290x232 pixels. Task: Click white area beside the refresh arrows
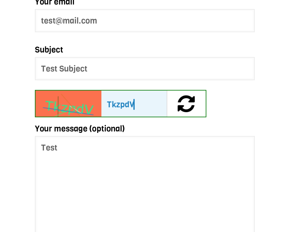(201, 104)
